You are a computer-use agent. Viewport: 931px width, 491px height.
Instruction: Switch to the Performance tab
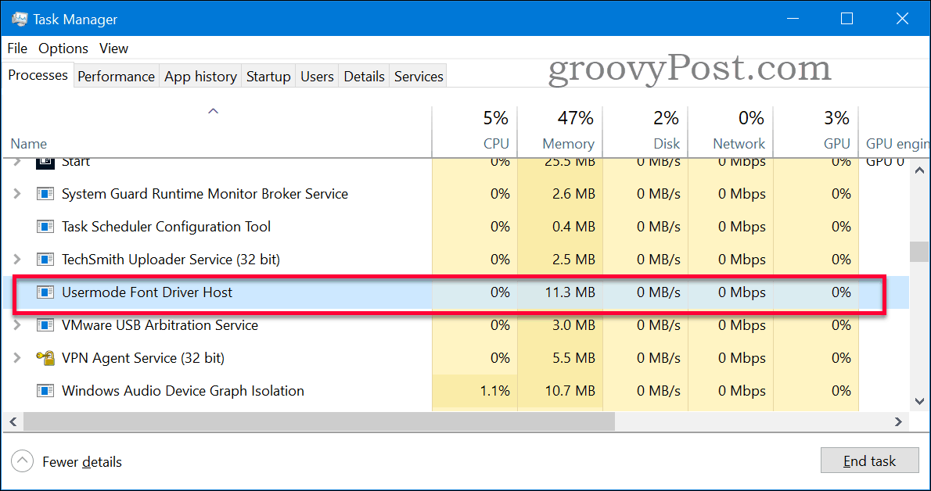(x=116, y=75)
